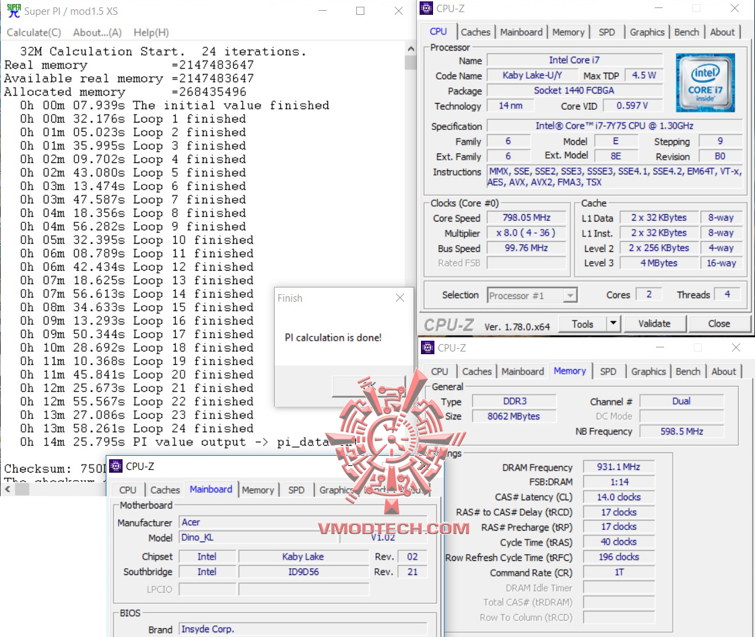The height and width of the screenshot is (637, 755).
Task: Open About tab in Memory CPU-Z window
Action: pyautogui.click(x=723, y=372)
